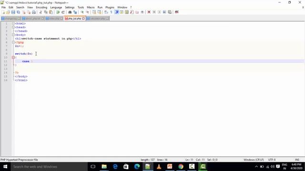Start macro recording with red record icon
Viewport: 305px width, 171px height.
point(149,12)
